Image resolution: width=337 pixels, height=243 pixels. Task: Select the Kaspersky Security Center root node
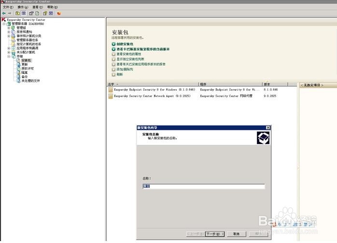coord(26,20)
